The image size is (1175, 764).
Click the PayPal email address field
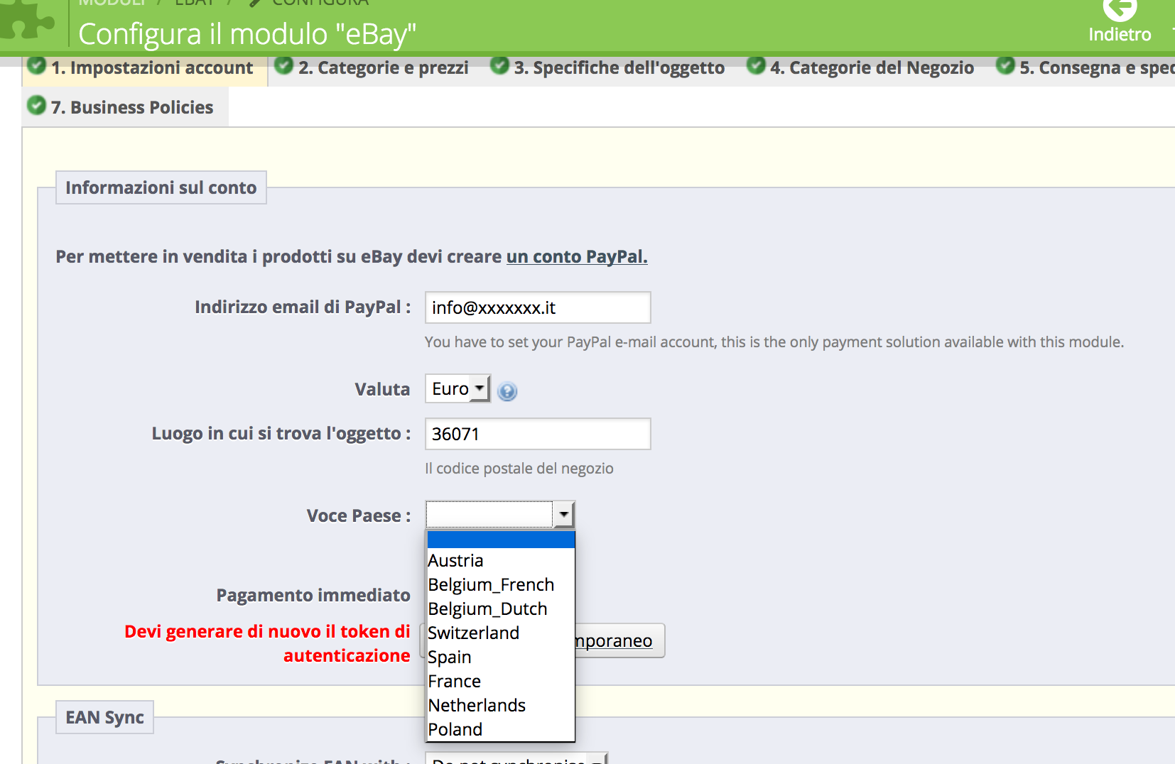[538, 307]
